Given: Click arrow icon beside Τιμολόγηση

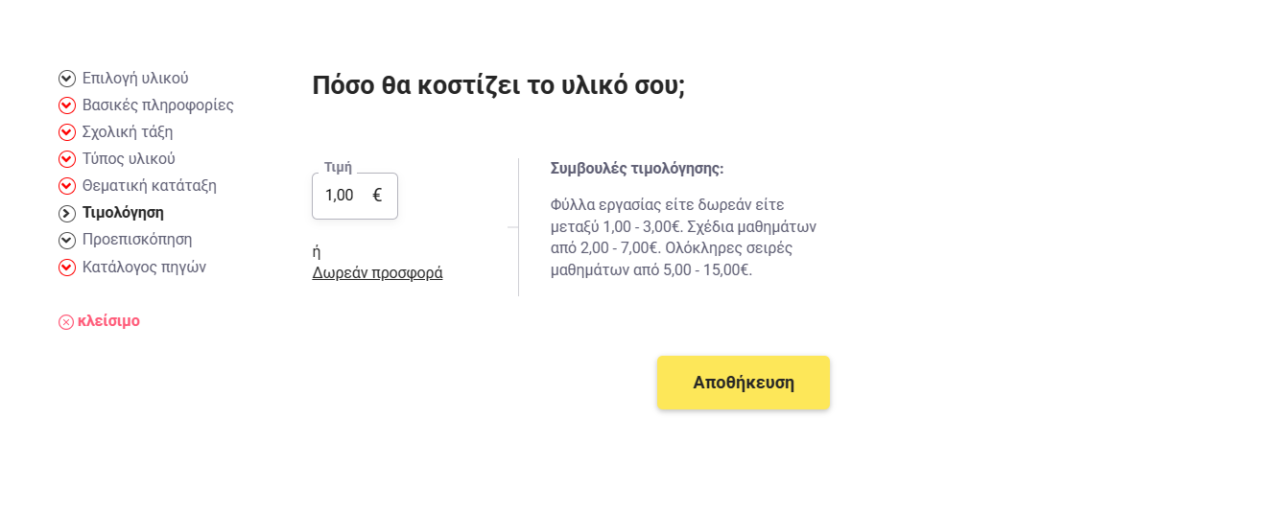Looking at the screenshot, I should click(67, 213).
